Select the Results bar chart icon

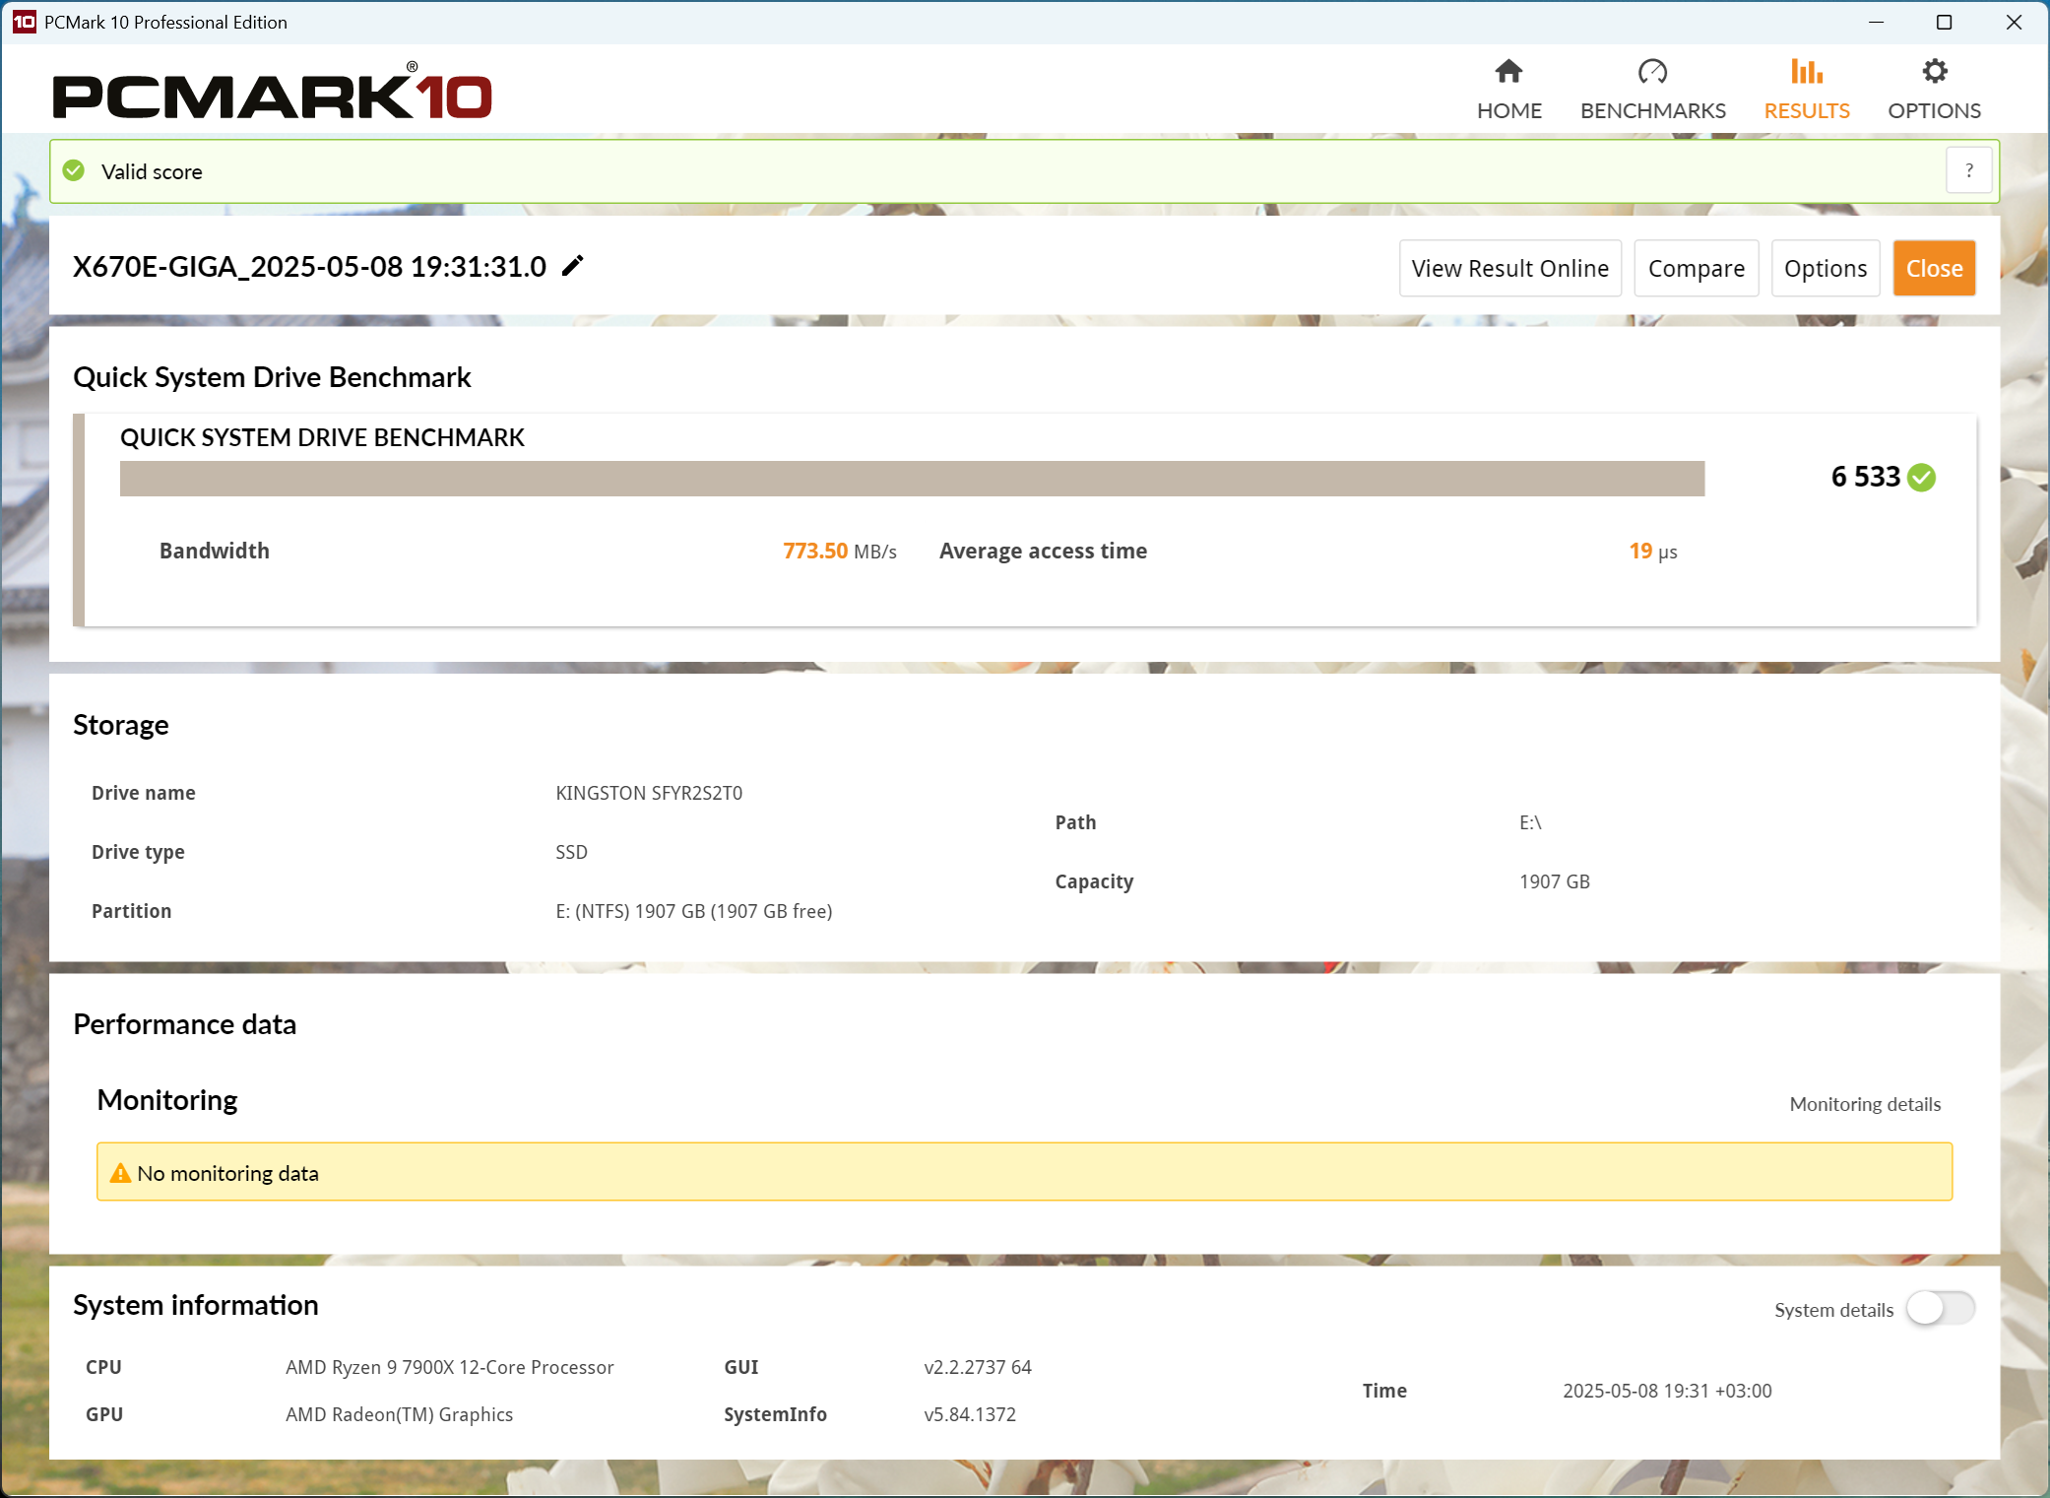click(x=1806, y=72)
